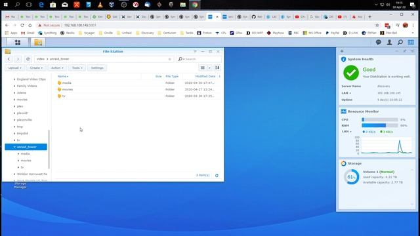This screenshot has height=236, width=420.
Task: Pin the widgets panel
Action: click(405, 51)
